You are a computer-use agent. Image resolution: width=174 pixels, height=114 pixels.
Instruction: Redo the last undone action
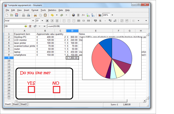[x=62, y=15]
